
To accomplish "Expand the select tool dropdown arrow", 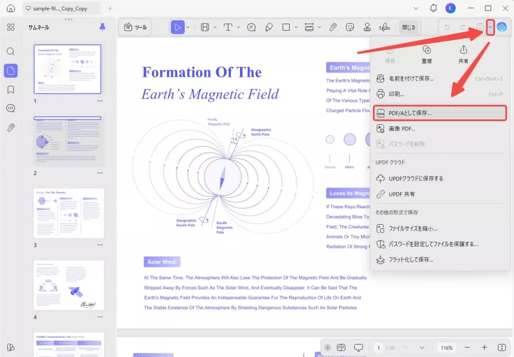I will tap(187, 27).
